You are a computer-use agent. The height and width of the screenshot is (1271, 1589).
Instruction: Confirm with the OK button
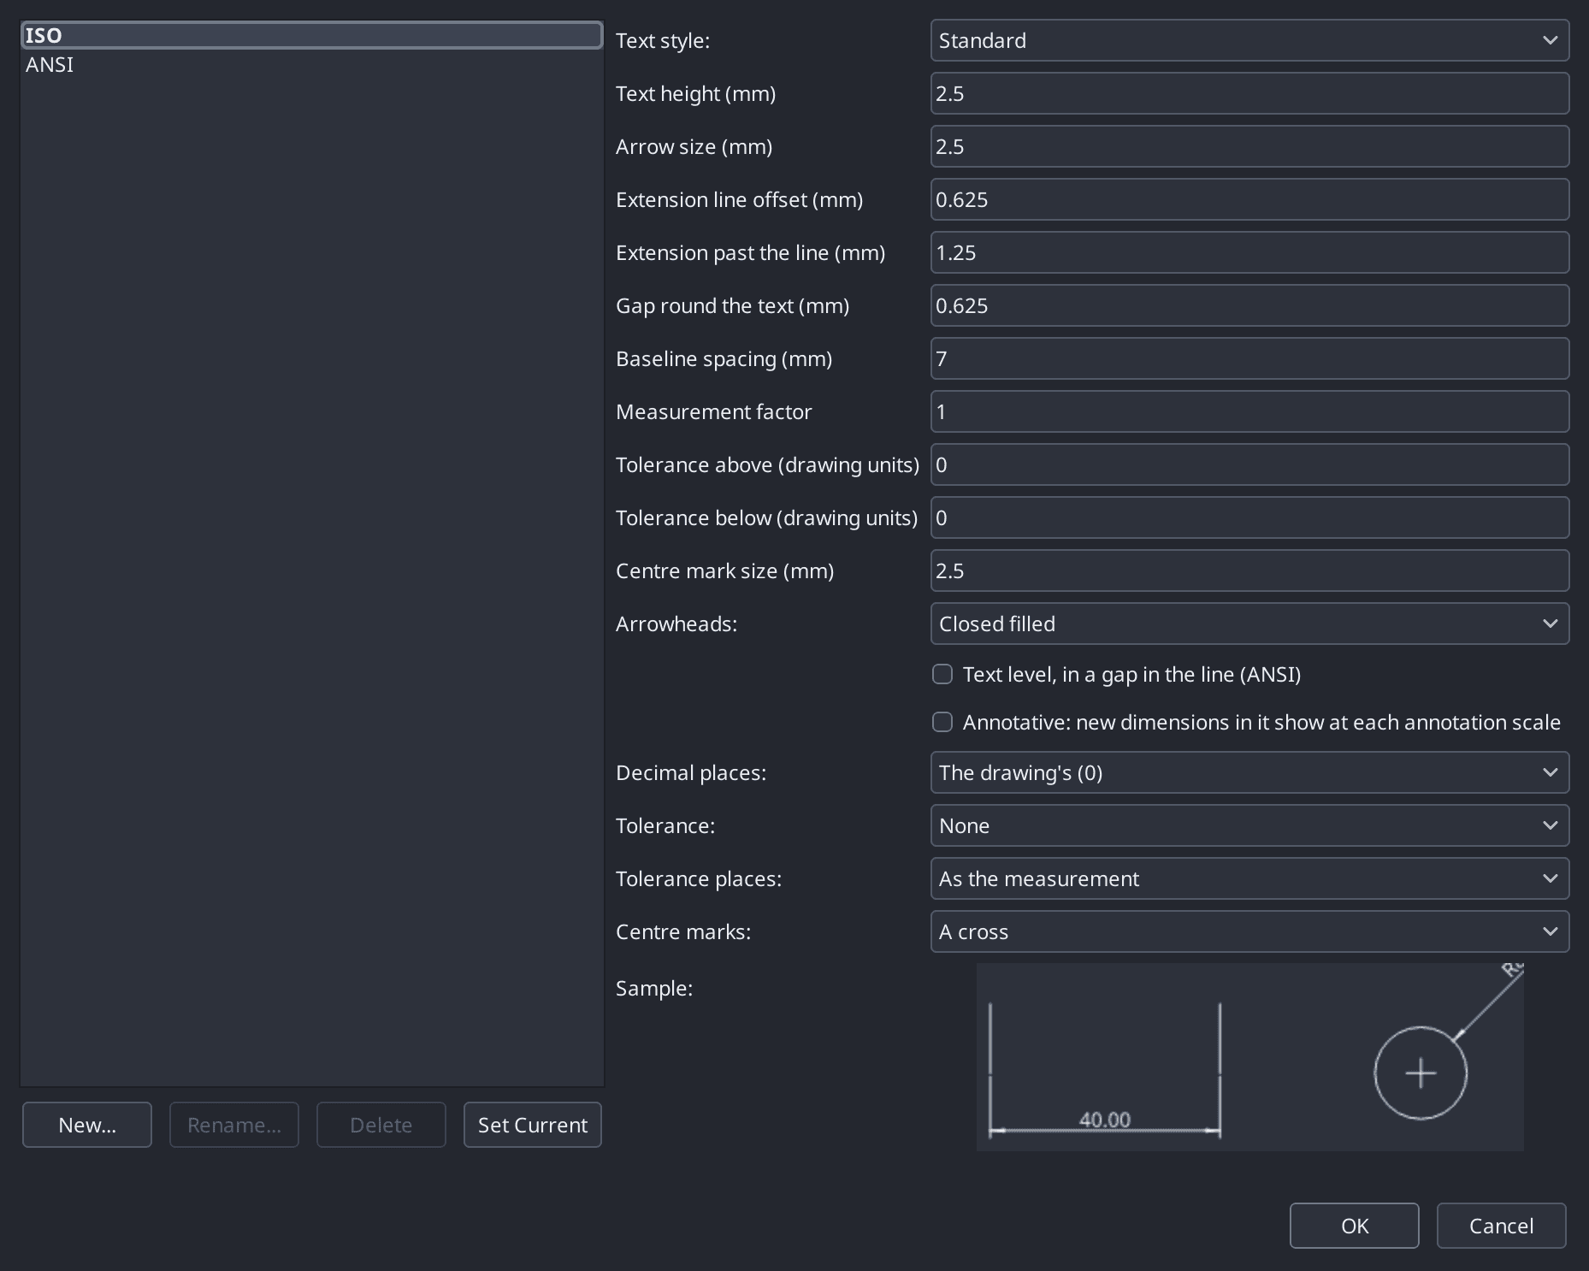pos(1355,1226)
